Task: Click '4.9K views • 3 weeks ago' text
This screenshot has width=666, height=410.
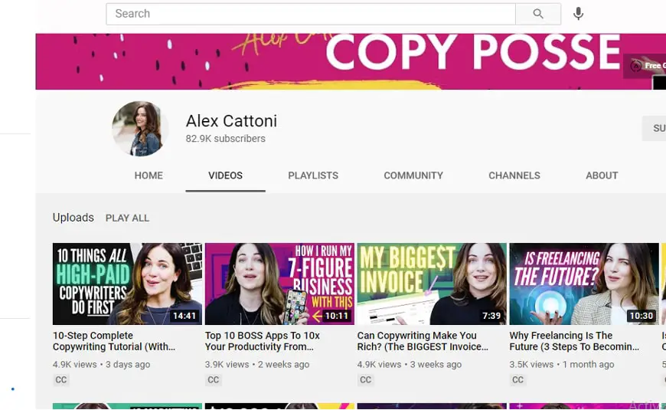Action: pos(410,365)
